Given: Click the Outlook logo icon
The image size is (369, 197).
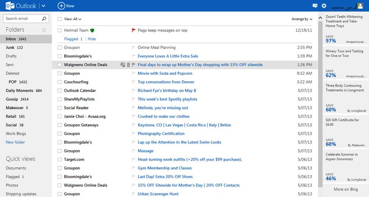Looking at the screenshot, I should [10, 6].
